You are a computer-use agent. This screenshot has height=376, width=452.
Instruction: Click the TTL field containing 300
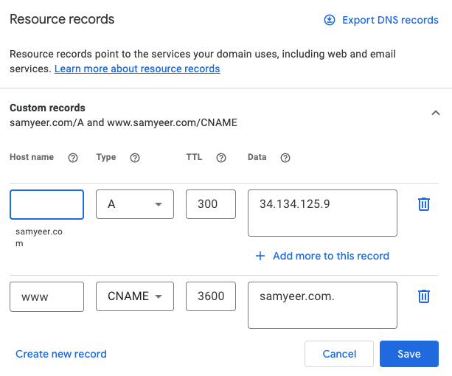[x=211, y=204]
